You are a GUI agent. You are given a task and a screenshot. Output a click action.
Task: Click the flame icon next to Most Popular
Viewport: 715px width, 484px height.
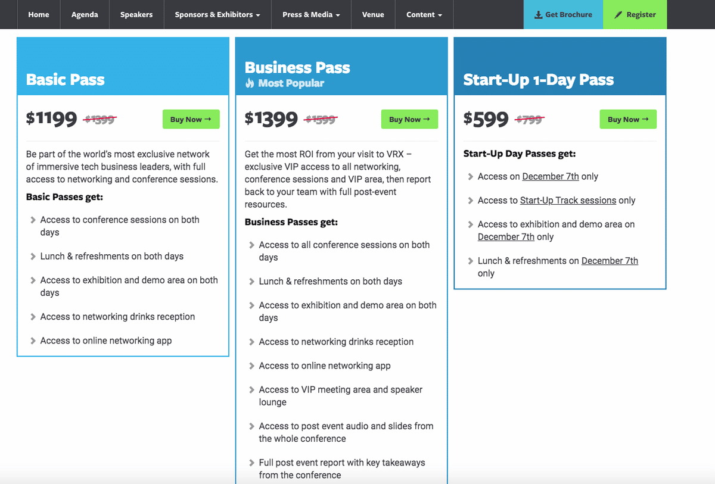click(250, 83)
